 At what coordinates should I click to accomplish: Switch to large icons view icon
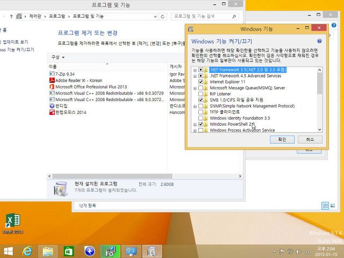(332, 205)
